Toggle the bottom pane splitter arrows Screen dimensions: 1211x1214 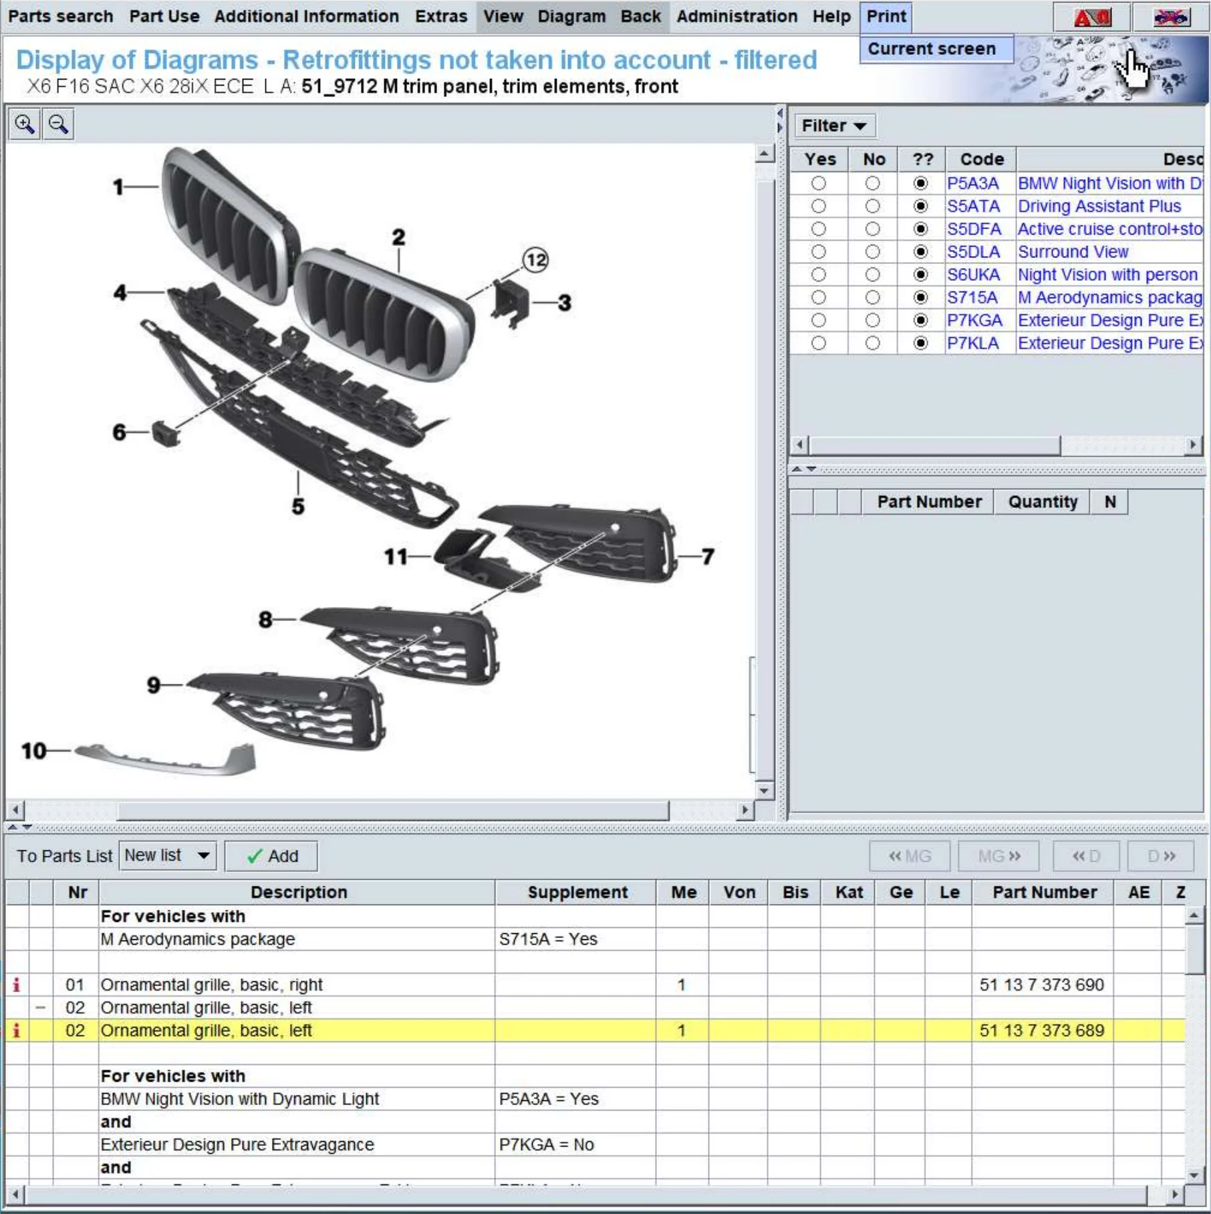(x=19, y=828)
